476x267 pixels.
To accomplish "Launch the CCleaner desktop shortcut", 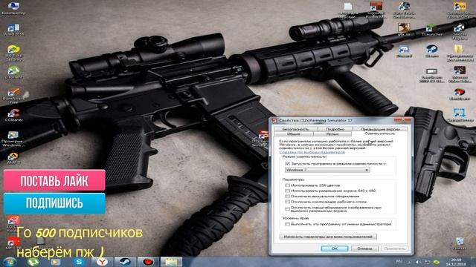I will (x=13, y=116).
